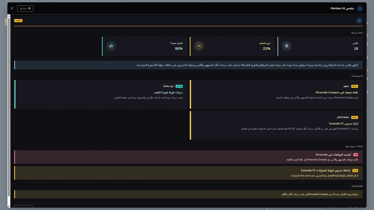374x210 pixels.
Task: Click the description starting تأكيد توقعات الجمهور
Action: 323,160
